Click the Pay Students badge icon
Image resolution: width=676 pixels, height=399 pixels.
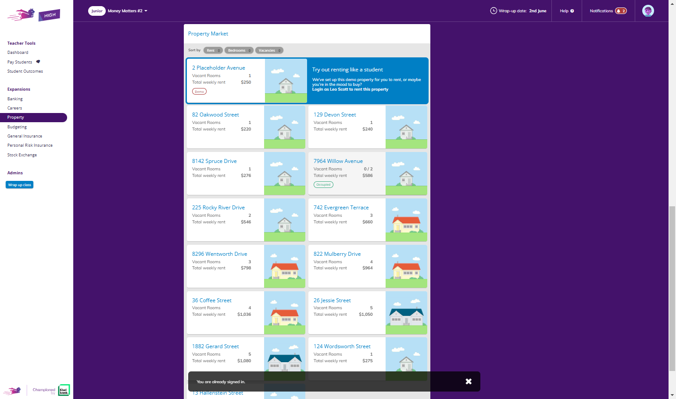coord(38,62)
